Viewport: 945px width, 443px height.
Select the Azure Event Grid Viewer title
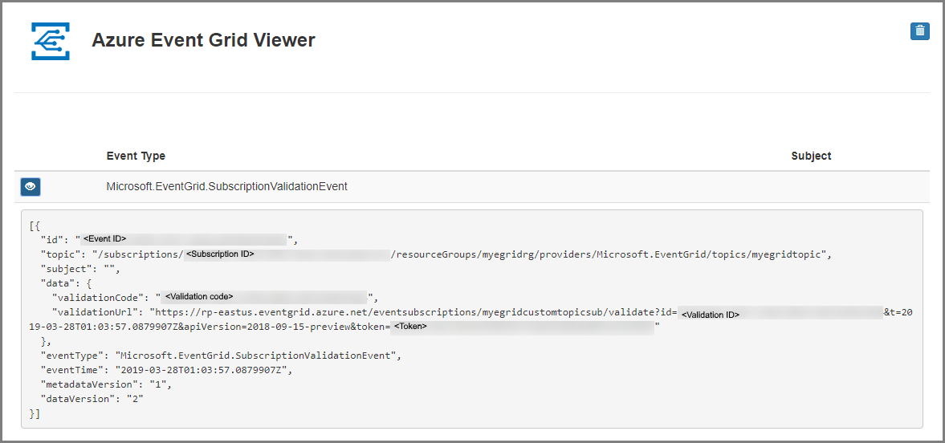tap(203, 40)
